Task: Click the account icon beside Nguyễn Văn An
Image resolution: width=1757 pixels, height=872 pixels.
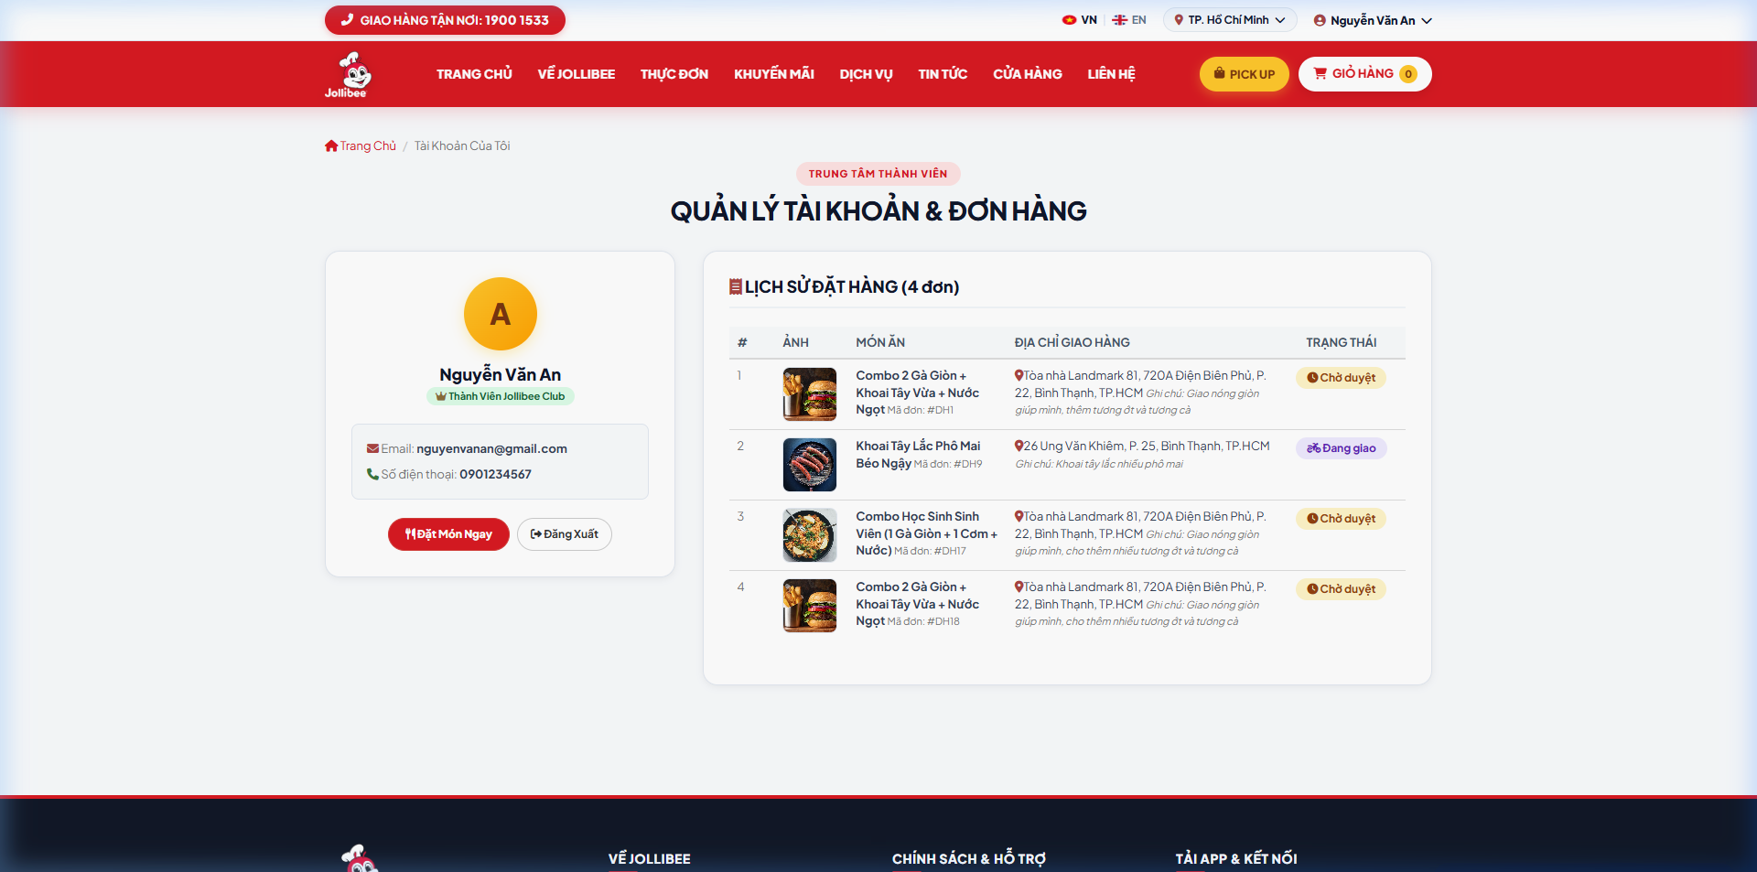Action: (1320, 20)
